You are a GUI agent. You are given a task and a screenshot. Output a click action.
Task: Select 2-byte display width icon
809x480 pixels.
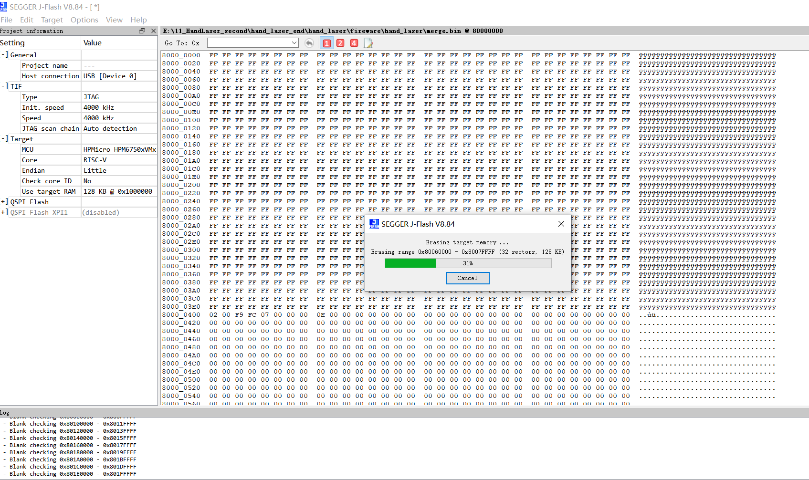[340, 43]
